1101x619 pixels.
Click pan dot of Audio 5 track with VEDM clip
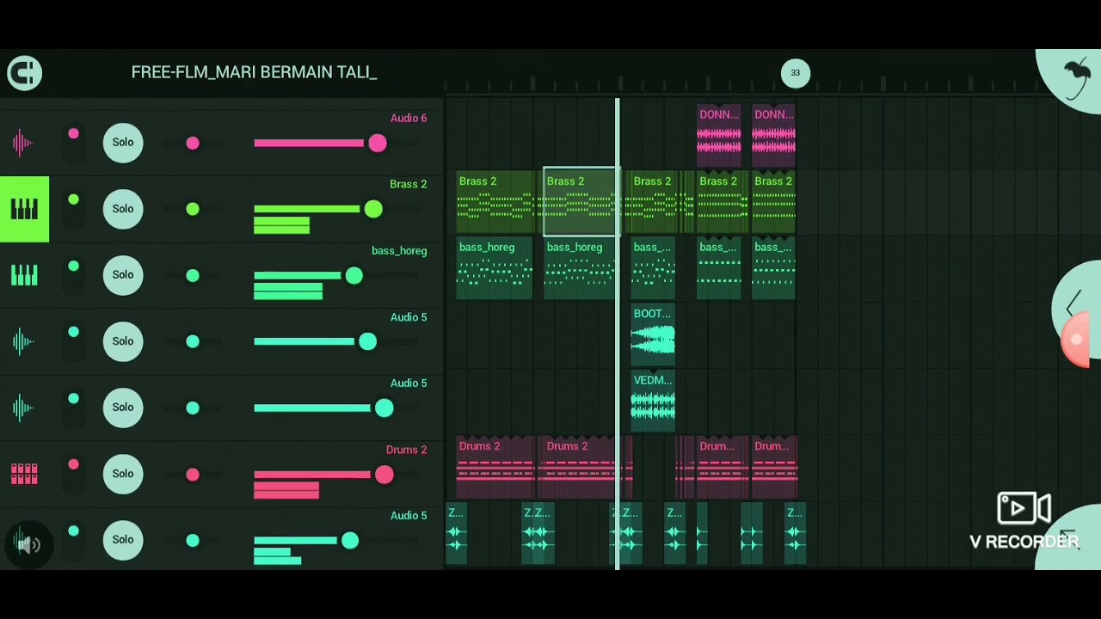coord(193,408)
